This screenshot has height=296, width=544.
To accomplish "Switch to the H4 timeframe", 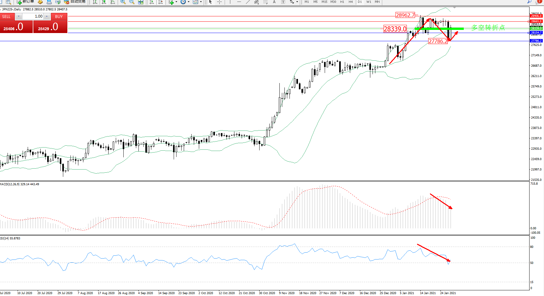I will [351, 2].
